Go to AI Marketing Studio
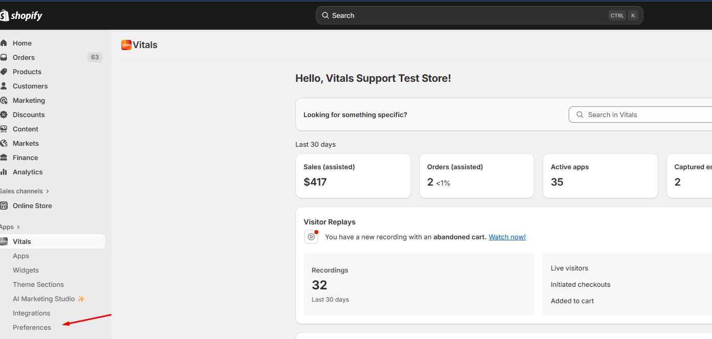This screenshot has height=339, width=712. (44, 299)
